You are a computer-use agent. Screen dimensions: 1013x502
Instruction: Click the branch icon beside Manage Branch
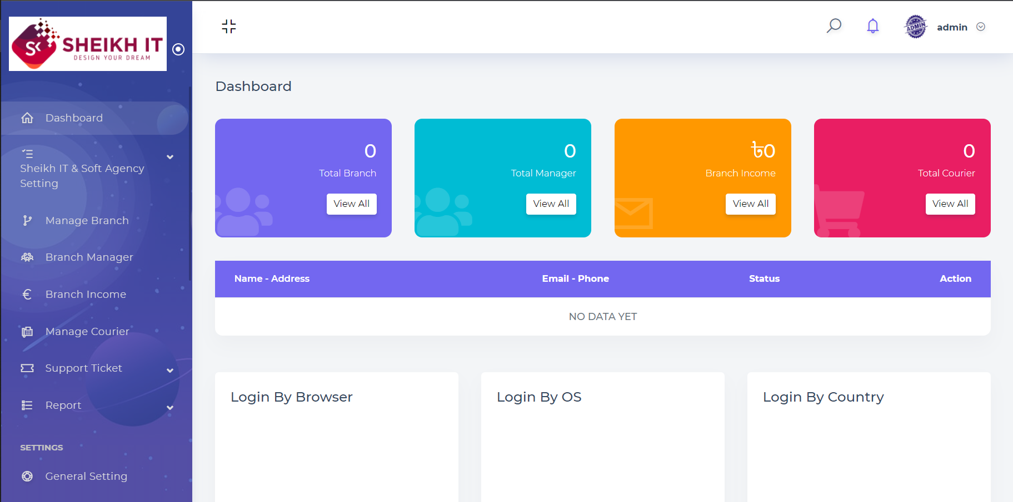click(27, 221)
